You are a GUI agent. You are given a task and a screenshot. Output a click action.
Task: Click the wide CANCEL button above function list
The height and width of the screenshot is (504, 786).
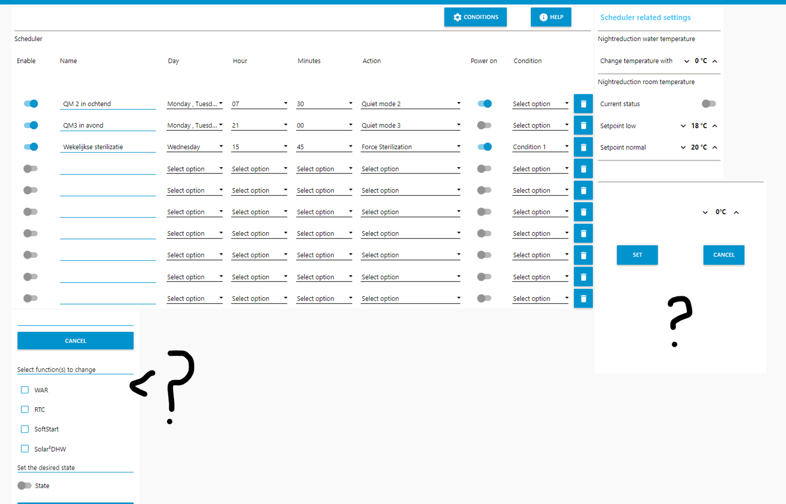click(75, 341)
